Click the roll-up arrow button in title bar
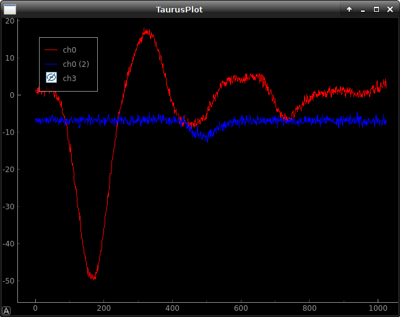 coord(349,9)
